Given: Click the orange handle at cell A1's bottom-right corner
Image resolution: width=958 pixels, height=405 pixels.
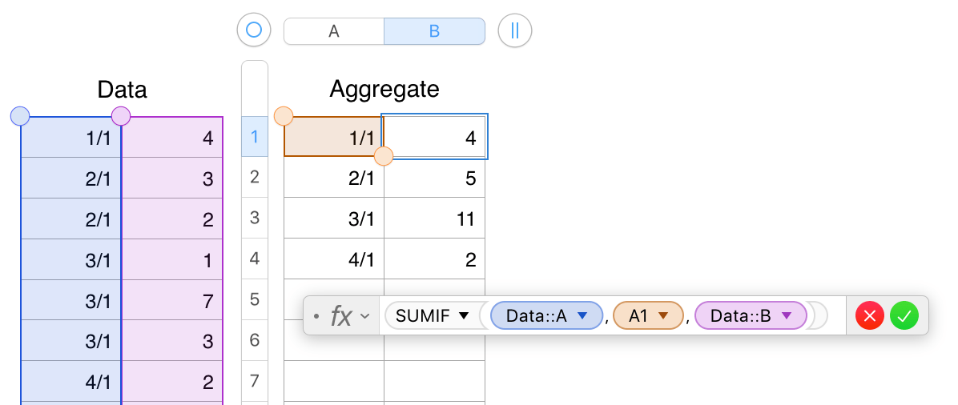Looking at the screenshot, I should click(x=384, y=156).
